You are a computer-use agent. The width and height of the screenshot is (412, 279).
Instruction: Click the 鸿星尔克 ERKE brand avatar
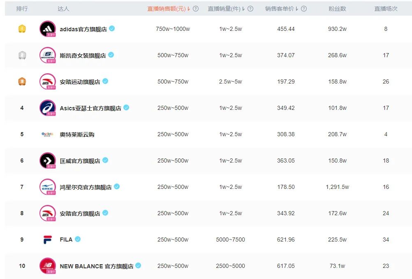[x=48, y=187]
